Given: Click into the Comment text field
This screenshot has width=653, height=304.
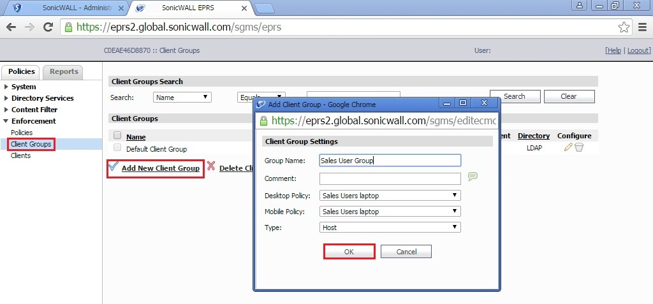Looking at the screenshot, I should pyautogui.click(x=390, y=179).
